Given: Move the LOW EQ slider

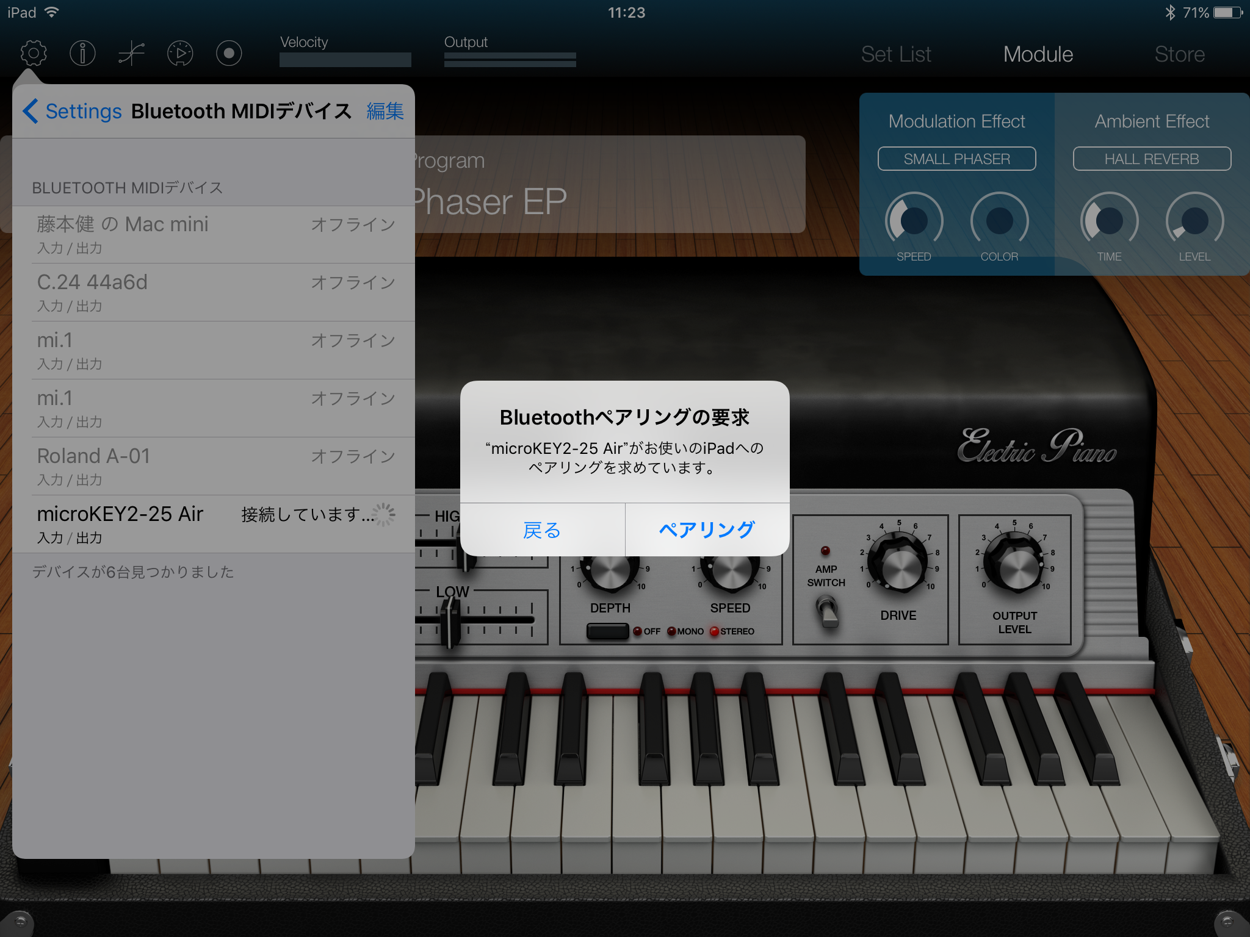Looking at the screenshot, I should [450, 621].
